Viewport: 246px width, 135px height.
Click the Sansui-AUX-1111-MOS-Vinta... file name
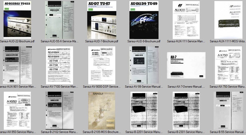[x=228, y=41]
